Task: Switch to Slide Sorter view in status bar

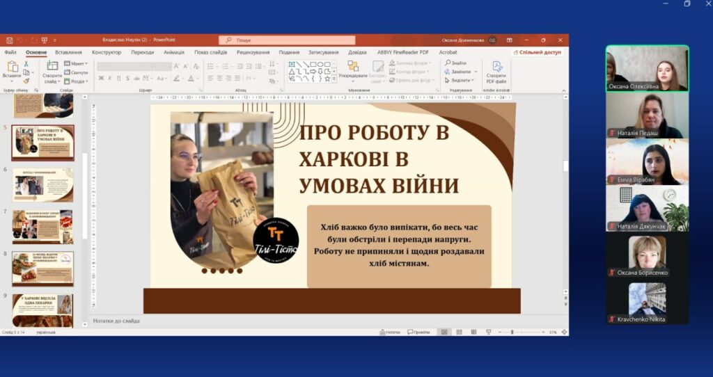Action: pyautogui.click(x=458, y=332)
